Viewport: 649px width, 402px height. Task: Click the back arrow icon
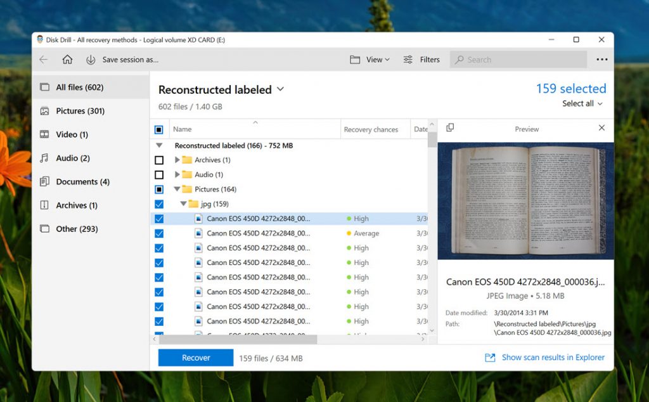pyautogui.click(x=44, y=60)
